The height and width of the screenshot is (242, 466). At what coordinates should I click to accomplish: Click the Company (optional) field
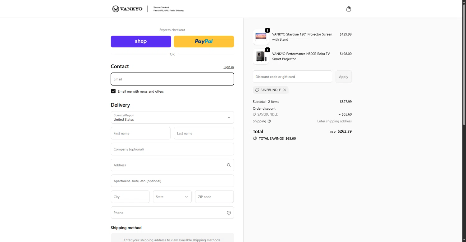[x=172, y=149]
